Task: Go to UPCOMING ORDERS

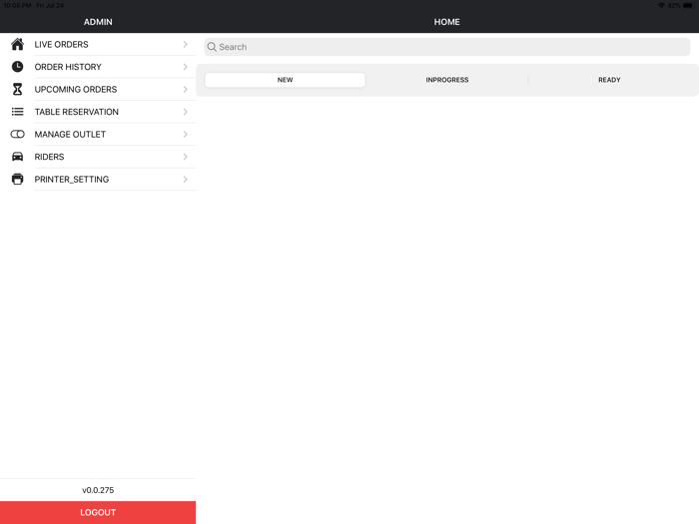Action: pos(98,89)
